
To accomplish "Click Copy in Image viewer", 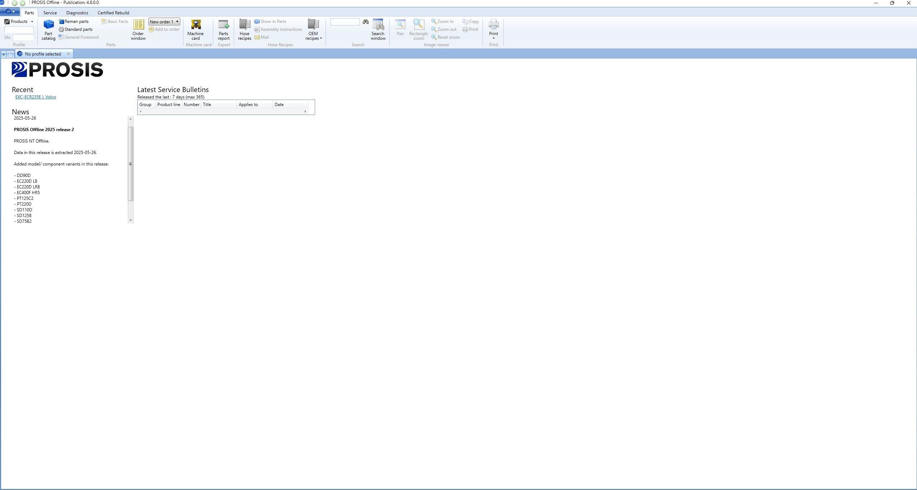I will click(471, 21).
